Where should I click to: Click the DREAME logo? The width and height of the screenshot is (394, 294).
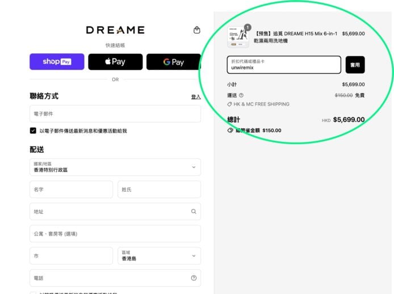115,30
